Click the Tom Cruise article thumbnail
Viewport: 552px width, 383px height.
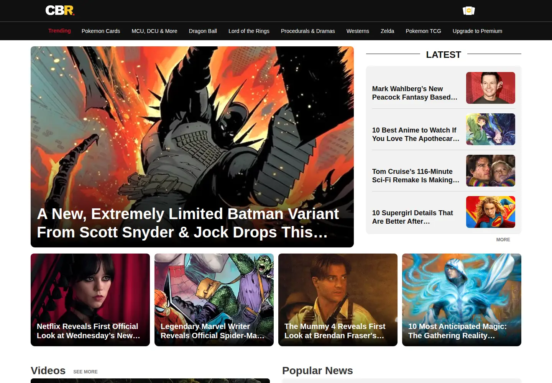pyautogui.click(x=491, y=170)
